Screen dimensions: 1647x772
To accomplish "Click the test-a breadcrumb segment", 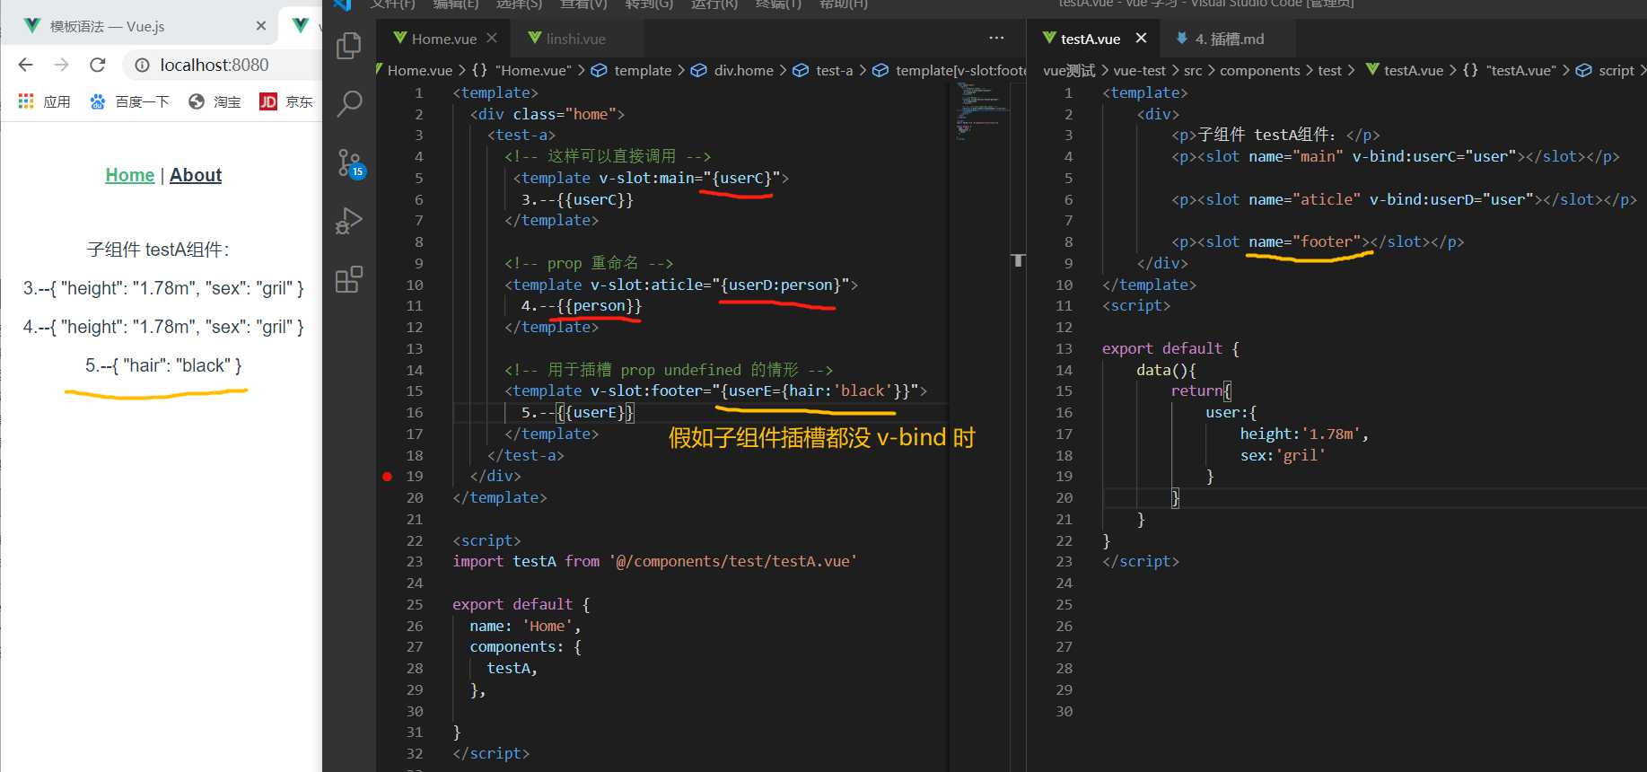I will (x=823, y=70).
